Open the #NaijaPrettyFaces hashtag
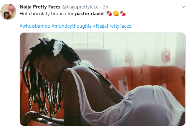This screenshot has width=186, height=126. [x=112, y=26]
